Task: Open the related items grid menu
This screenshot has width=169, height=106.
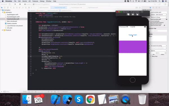Action: pyautogui.click(x=29, y=8)
